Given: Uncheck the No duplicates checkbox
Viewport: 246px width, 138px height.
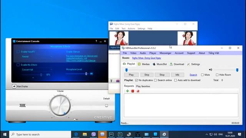Looking at the screenshot, I should click(x=136, y=80).
